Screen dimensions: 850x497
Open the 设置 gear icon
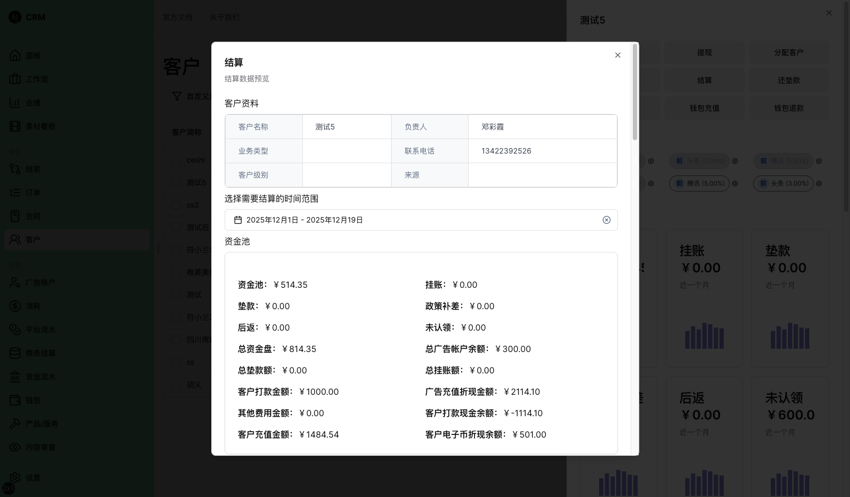click(15, 478)
